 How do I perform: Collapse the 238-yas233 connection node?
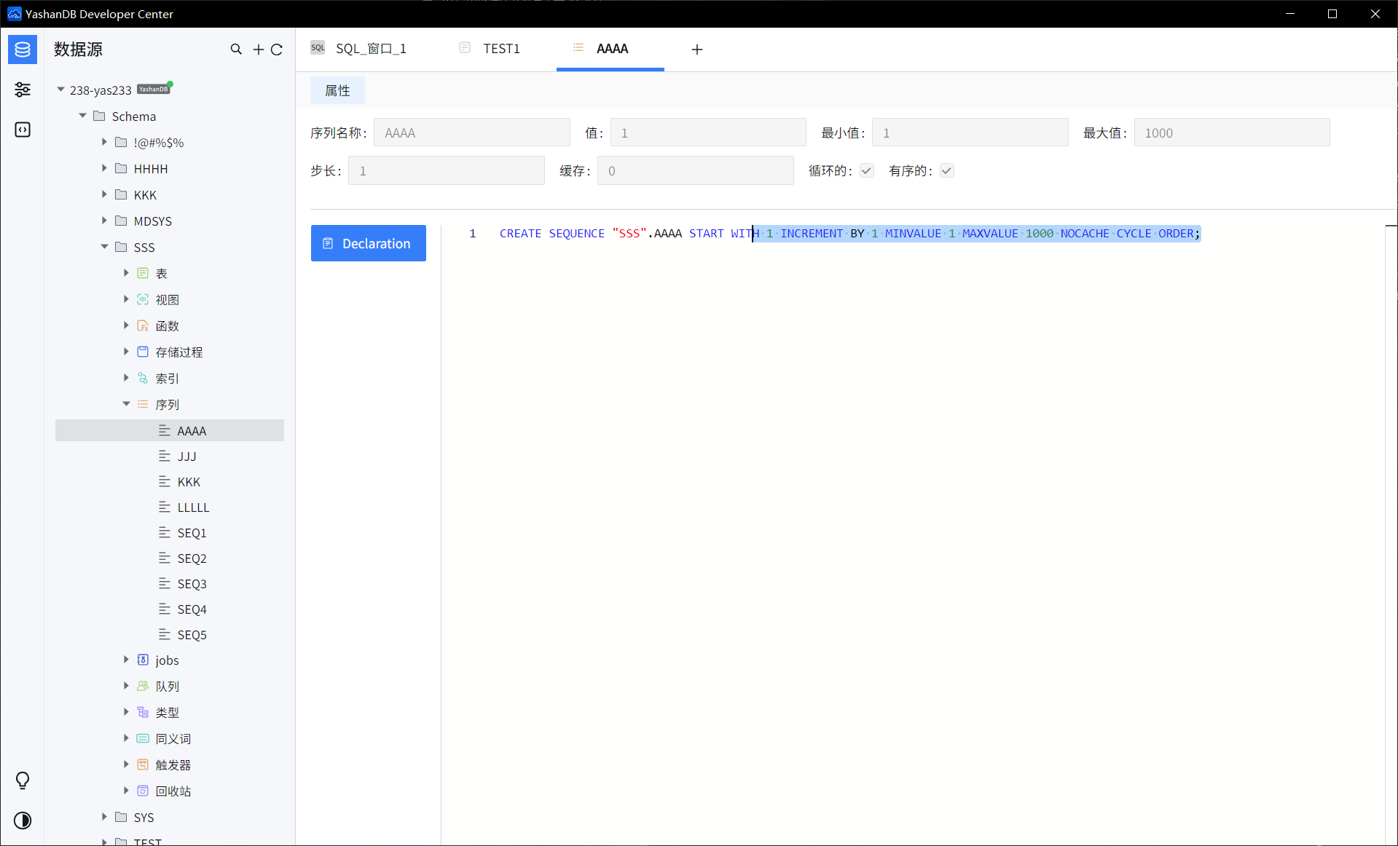pyautogui.click(x=60, y=90)
